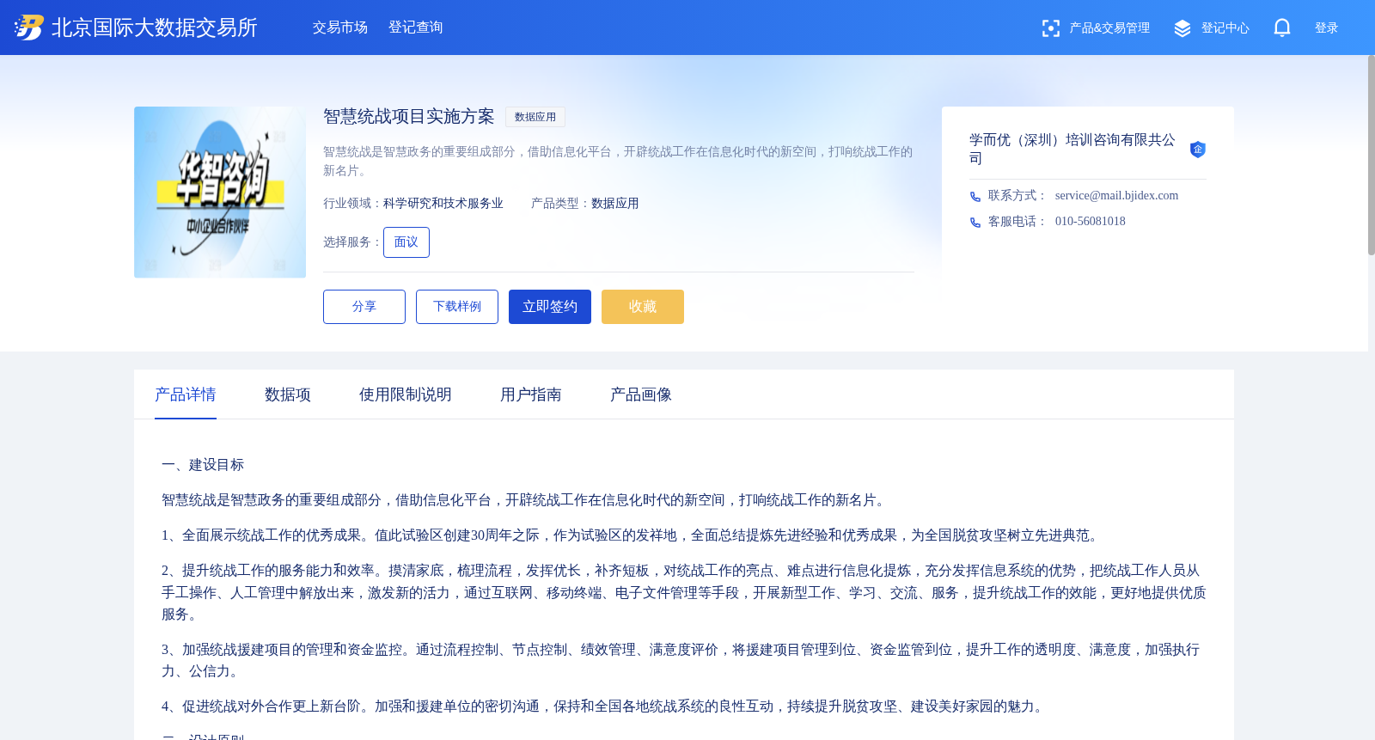The width and height of the screenshot is (1375, 740).
Task: Go to 登记中心
Action: pos(1225,28)
